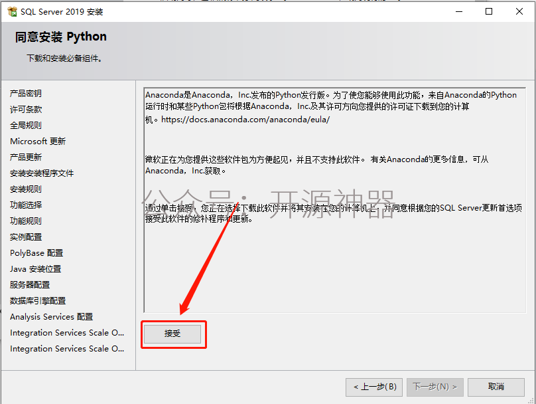
Task: Maximize the SQL Server 2019 setup window
Action: click(489, 12)
